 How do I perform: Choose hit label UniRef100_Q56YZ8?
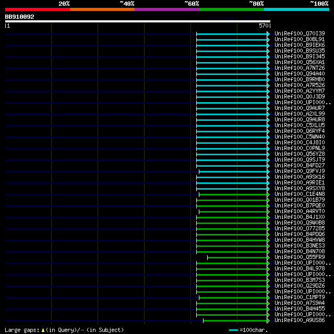(x=300, y=154)
